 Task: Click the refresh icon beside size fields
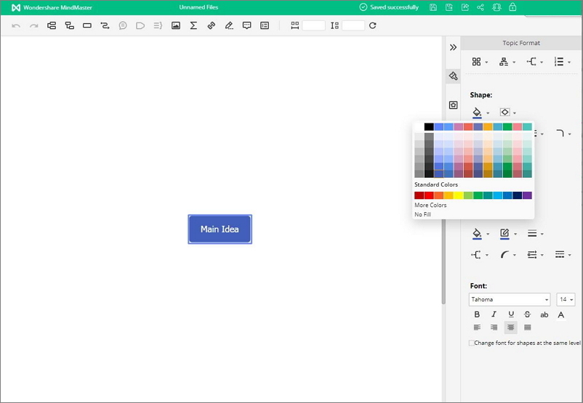[x=373, y=25]
